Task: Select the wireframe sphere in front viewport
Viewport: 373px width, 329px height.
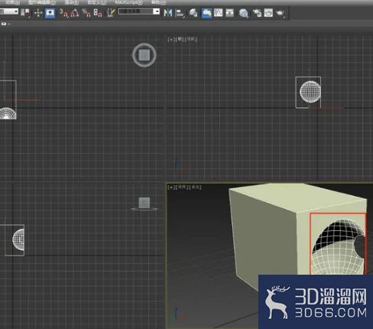Action: [x=310, y=92]
